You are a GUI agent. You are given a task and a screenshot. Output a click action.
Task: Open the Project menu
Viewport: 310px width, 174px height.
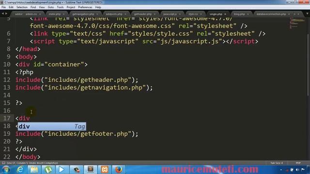[x=71, y=7]
